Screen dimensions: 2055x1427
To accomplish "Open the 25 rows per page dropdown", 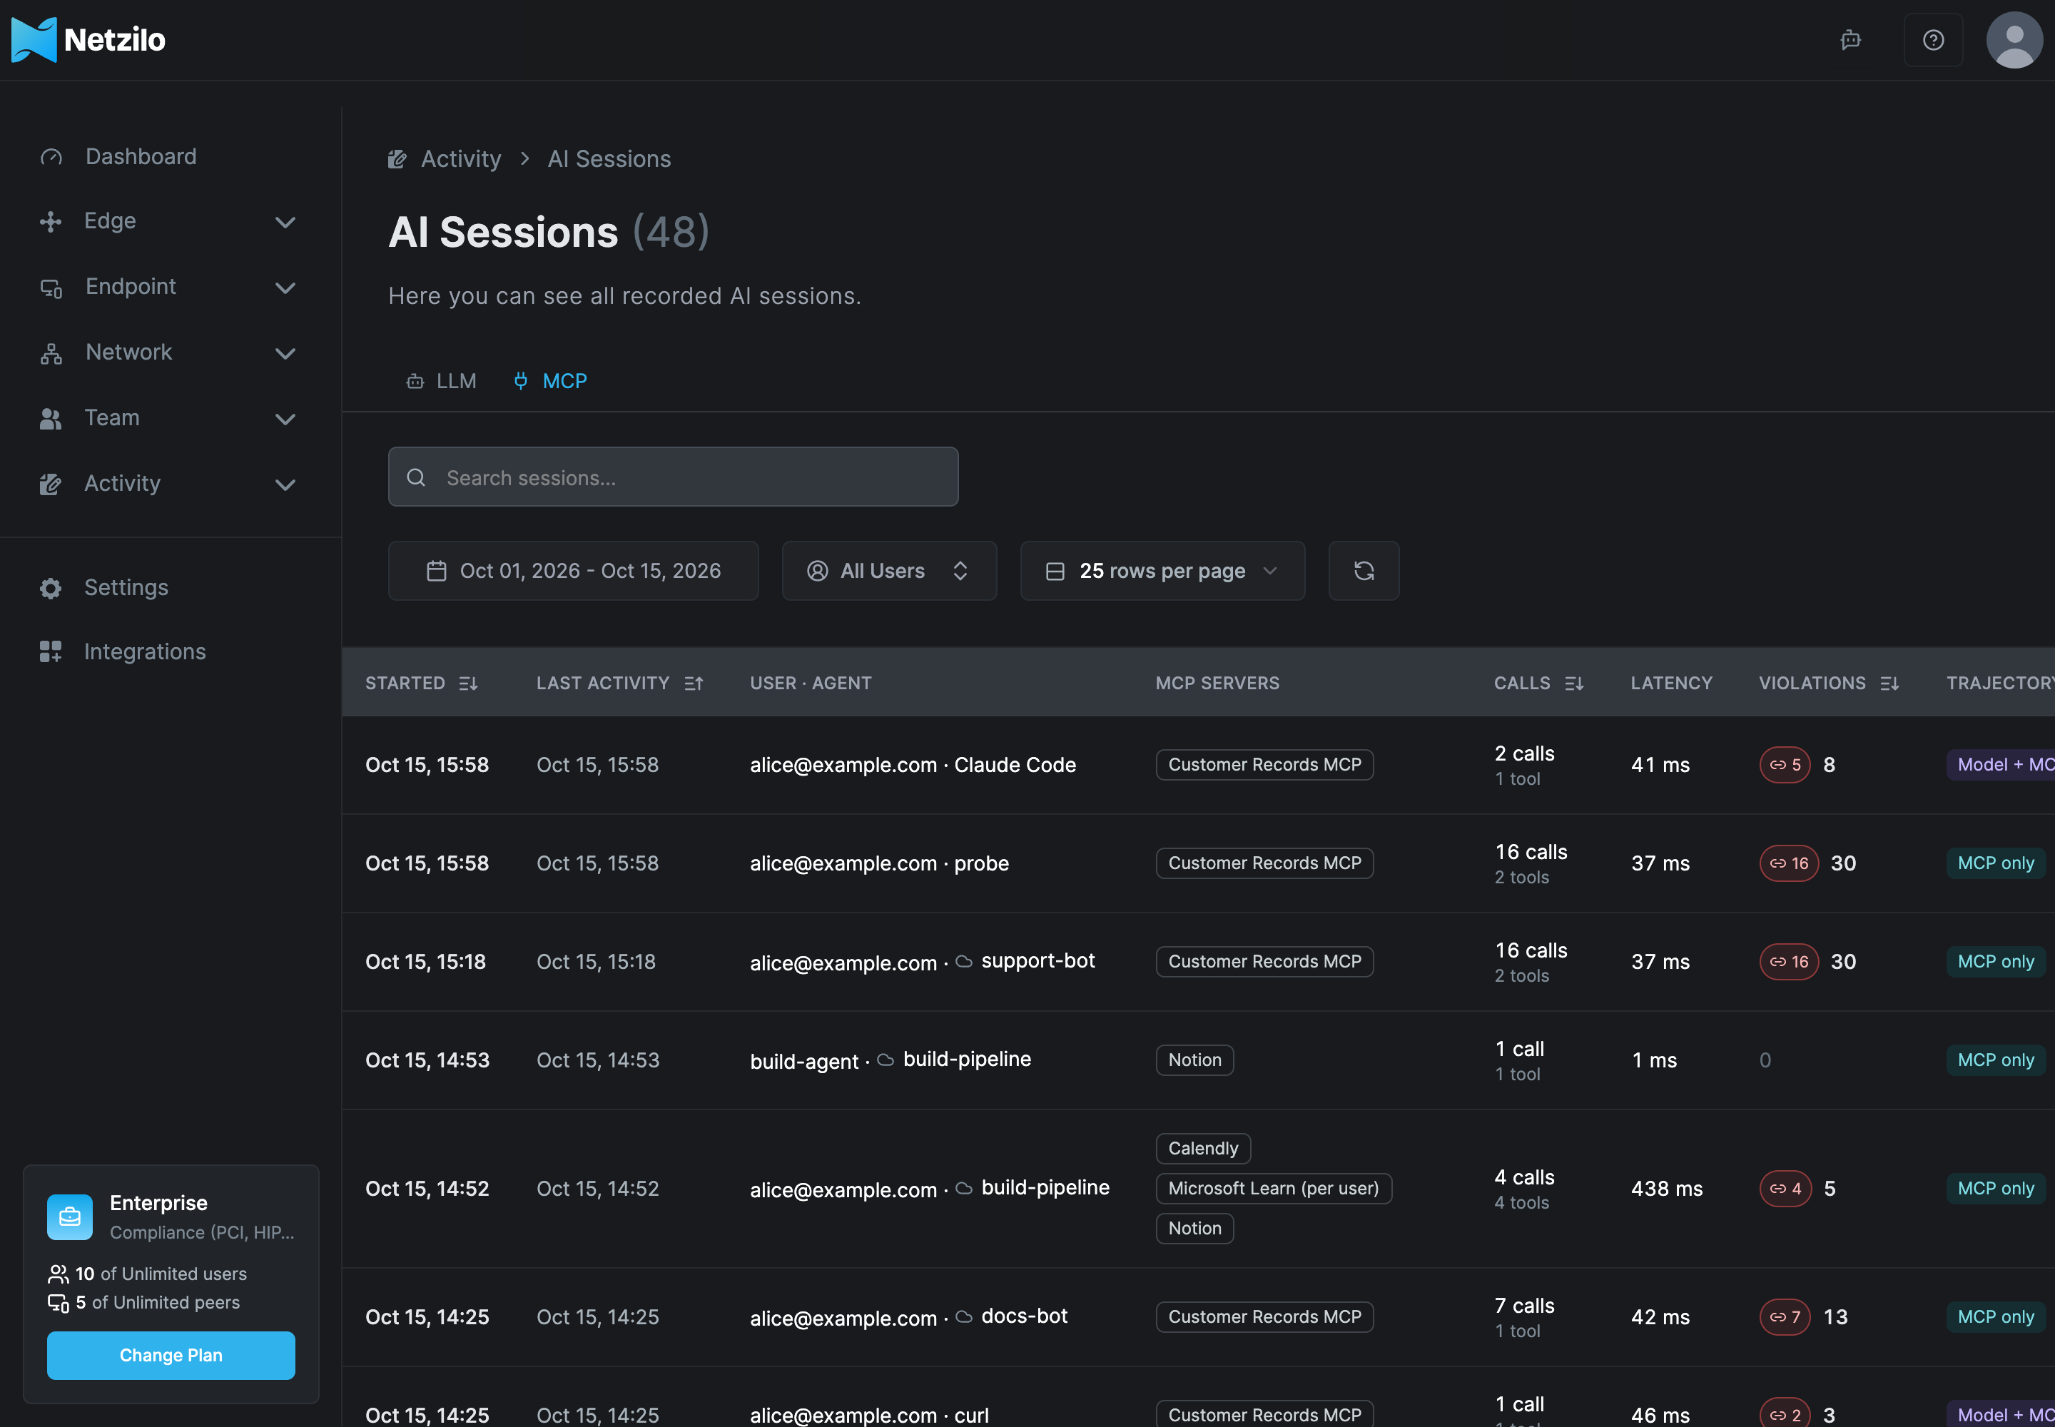I will [x=1162, y=570].
